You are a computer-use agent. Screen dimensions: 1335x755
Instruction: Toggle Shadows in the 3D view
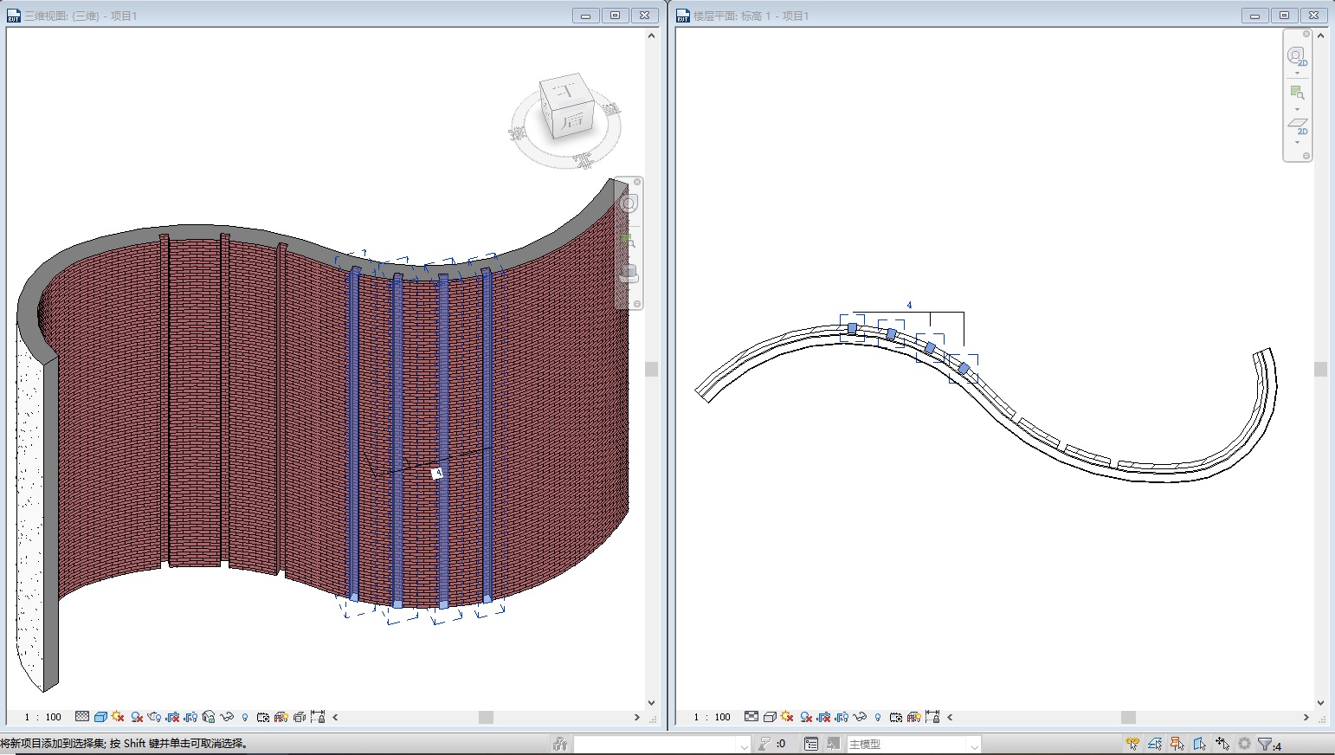pos(137,717)
